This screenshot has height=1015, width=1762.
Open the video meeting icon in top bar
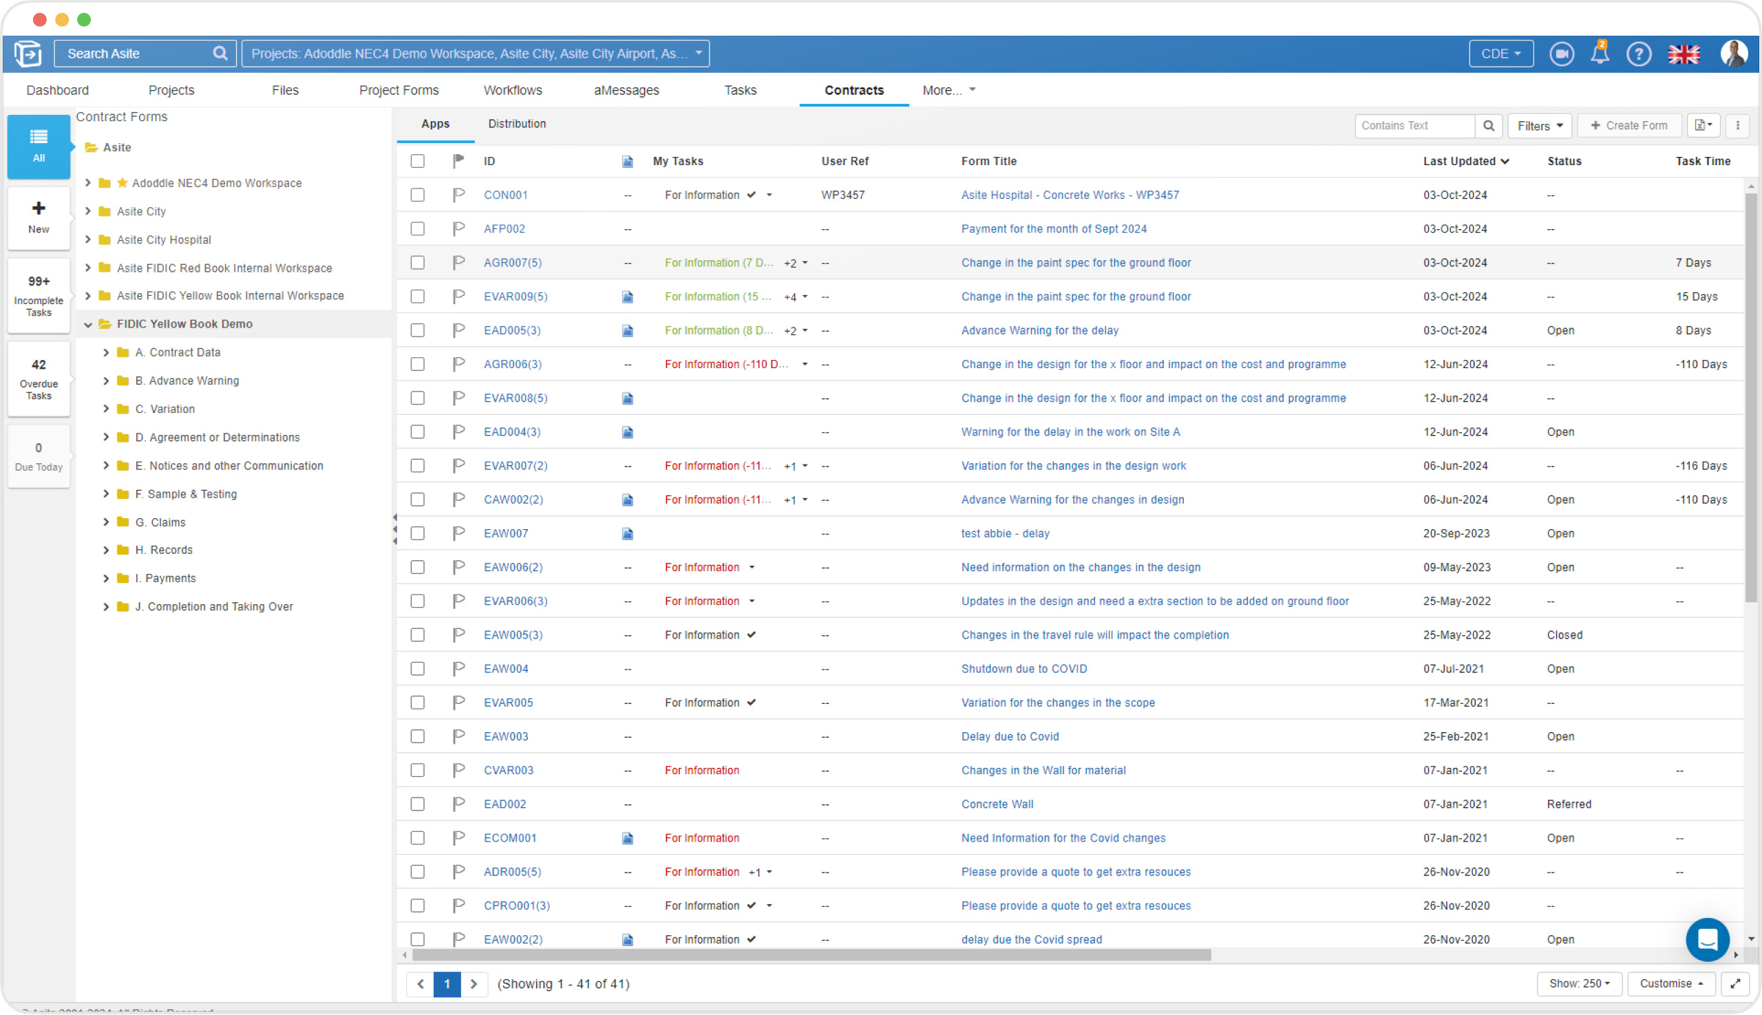click(x=1562, y=54)
